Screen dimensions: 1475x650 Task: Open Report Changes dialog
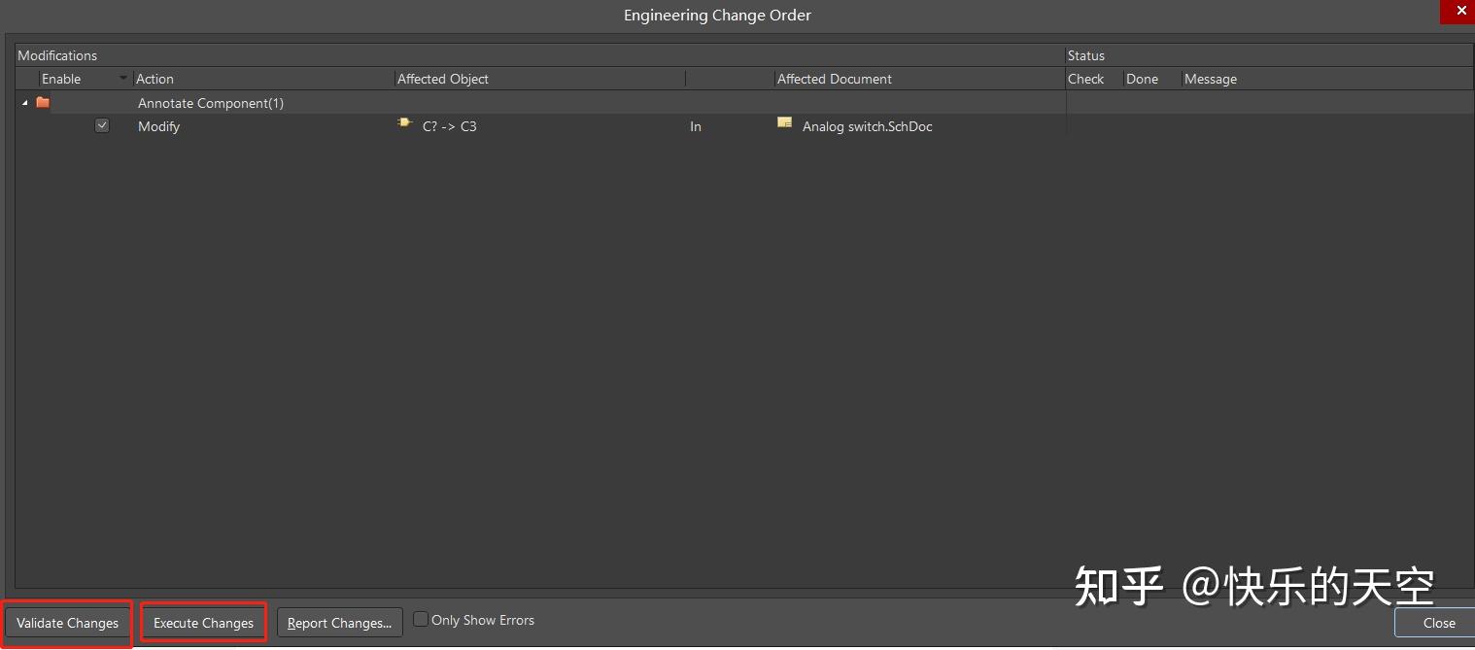(339, 623)
